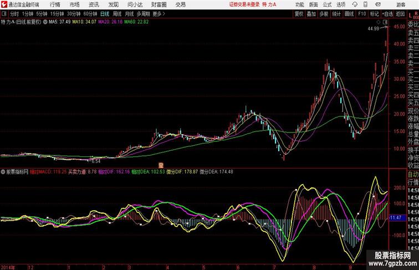Screen dimensions: 419x270
Task: Click the MA10: 34.07 indicator value
Action: point(84,22)
